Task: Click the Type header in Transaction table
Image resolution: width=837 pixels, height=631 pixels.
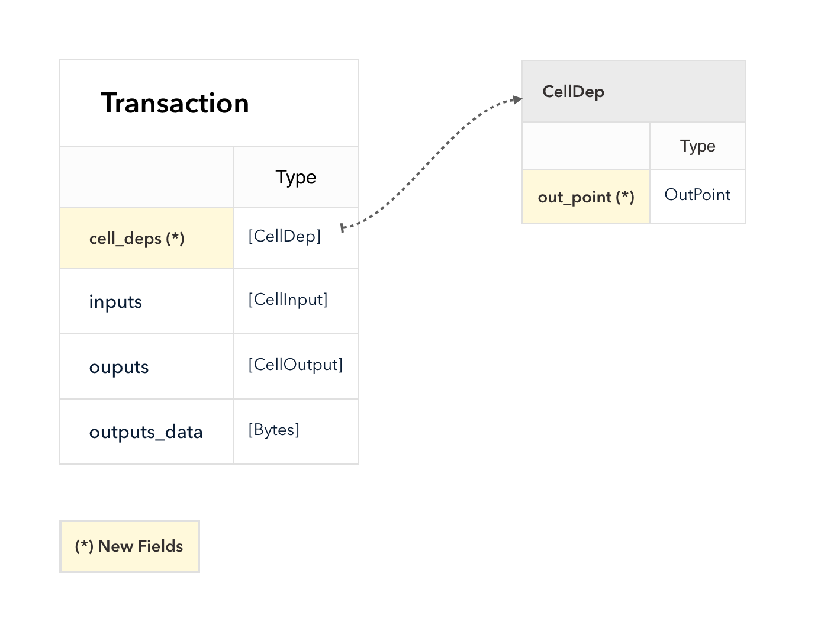Action: (296, 177)
